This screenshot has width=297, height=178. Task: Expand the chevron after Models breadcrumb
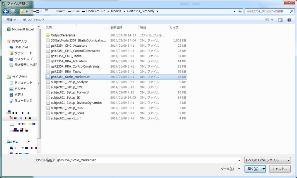[x=124, y=11]
